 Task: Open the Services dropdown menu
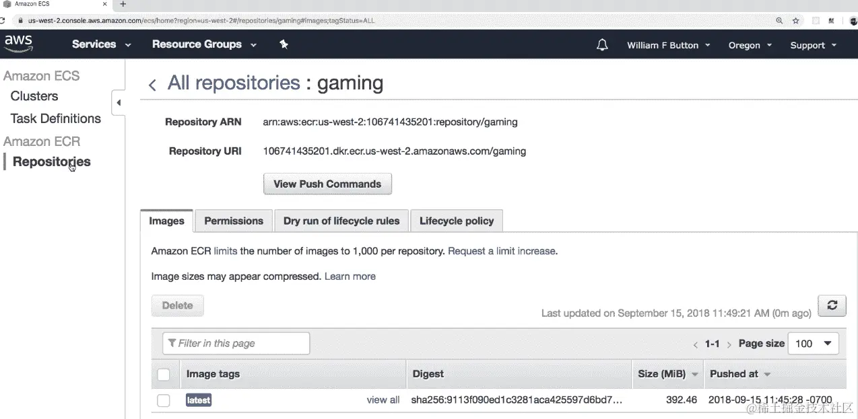pos(101,44)
